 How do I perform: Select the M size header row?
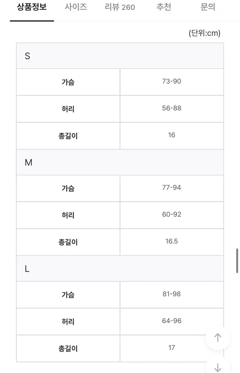120,162
